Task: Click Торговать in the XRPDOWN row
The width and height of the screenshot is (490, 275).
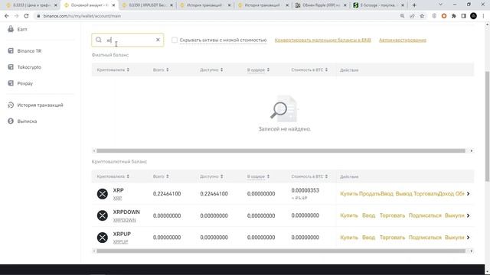Action: pyautogui.click(x=392, y=215)
